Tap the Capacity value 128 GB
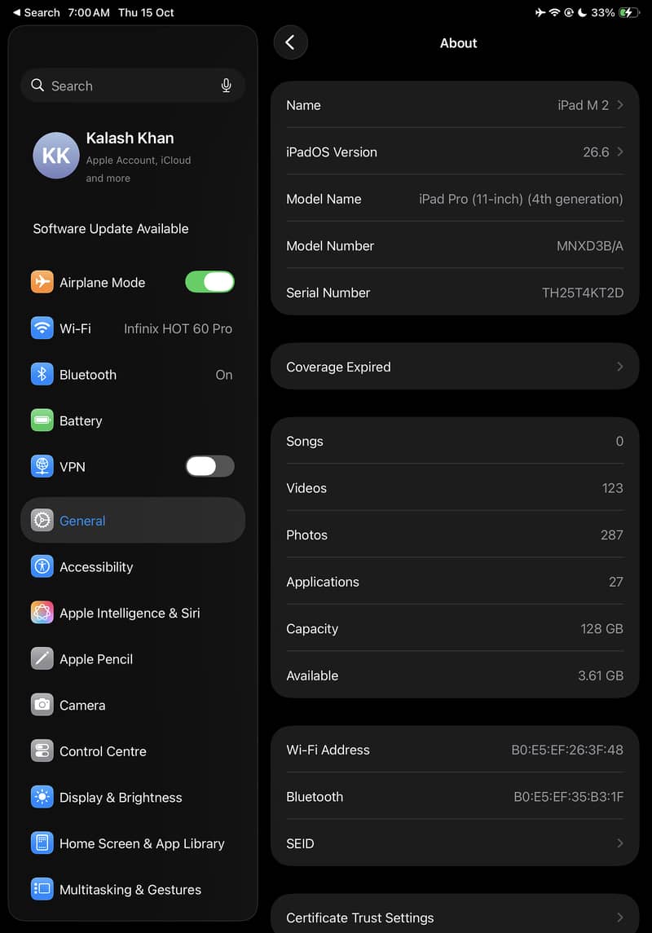Viewport: 652px width, 933px height. [x=602, y=629]
